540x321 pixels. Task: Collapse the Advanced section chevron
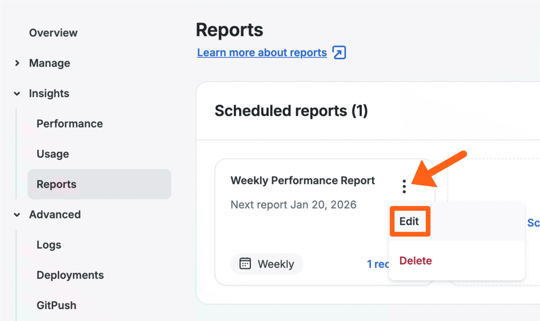[17, 215]
